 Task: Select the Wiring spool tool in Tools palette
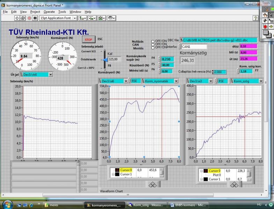click(x=265, y=21)
